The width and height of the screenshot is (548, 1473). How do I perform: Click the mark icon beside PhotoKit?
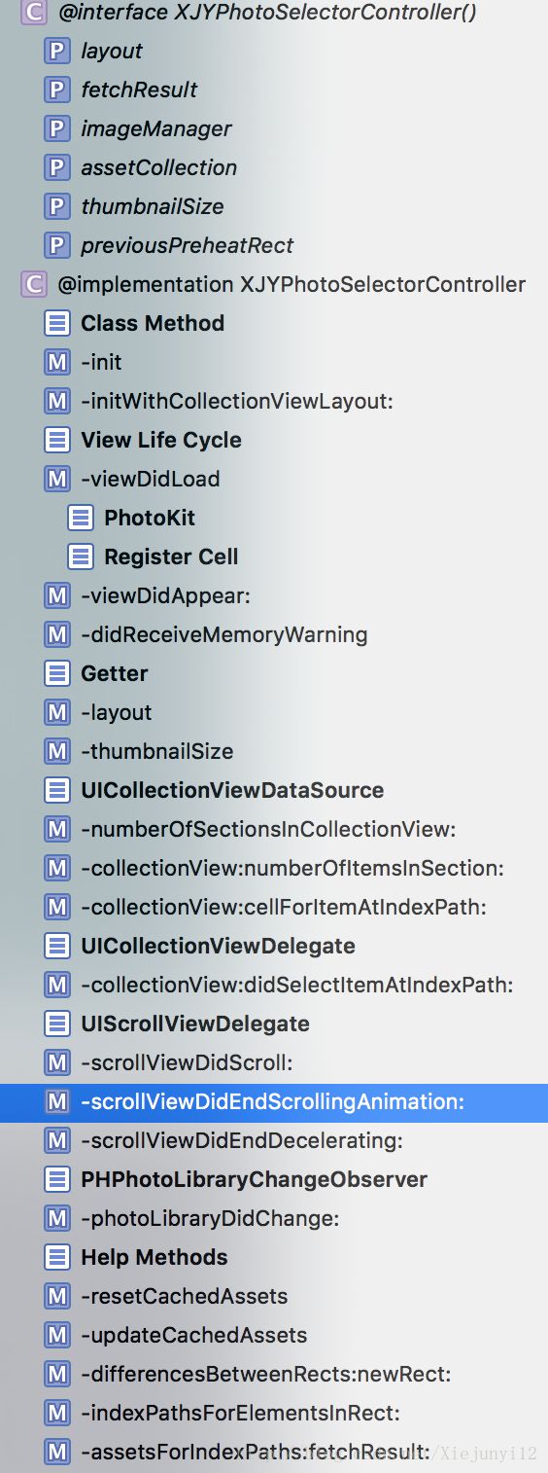81,518
